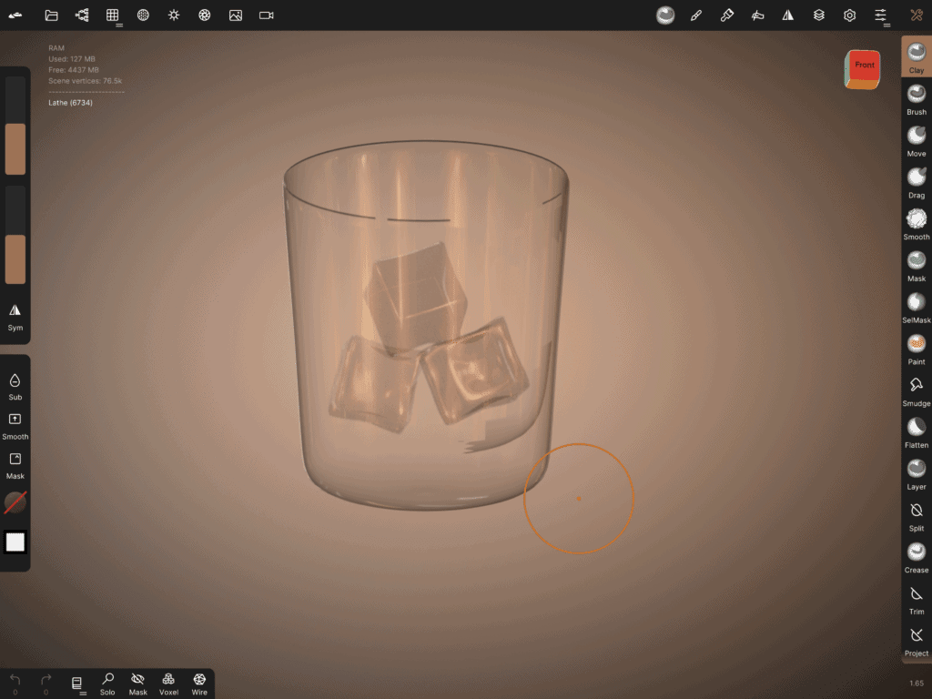Open the files folder menu
The width and height of the screenshot is (932, 699).
coord(51,15)
